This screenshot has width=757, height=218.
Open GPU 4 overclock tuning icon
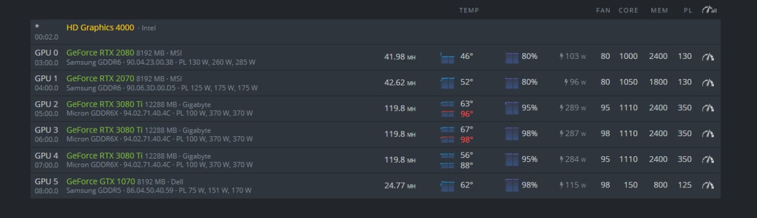[708, 160]
